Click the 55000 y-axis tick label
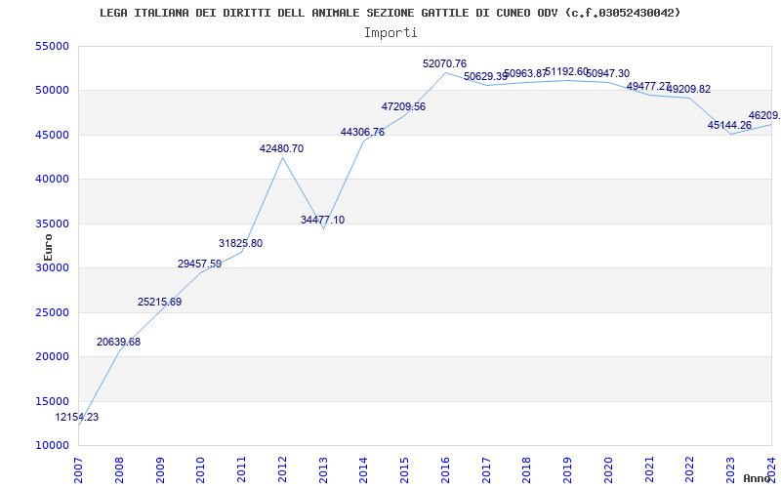The height and width of the screenshot is (488, 781). [x=53, y=46]
